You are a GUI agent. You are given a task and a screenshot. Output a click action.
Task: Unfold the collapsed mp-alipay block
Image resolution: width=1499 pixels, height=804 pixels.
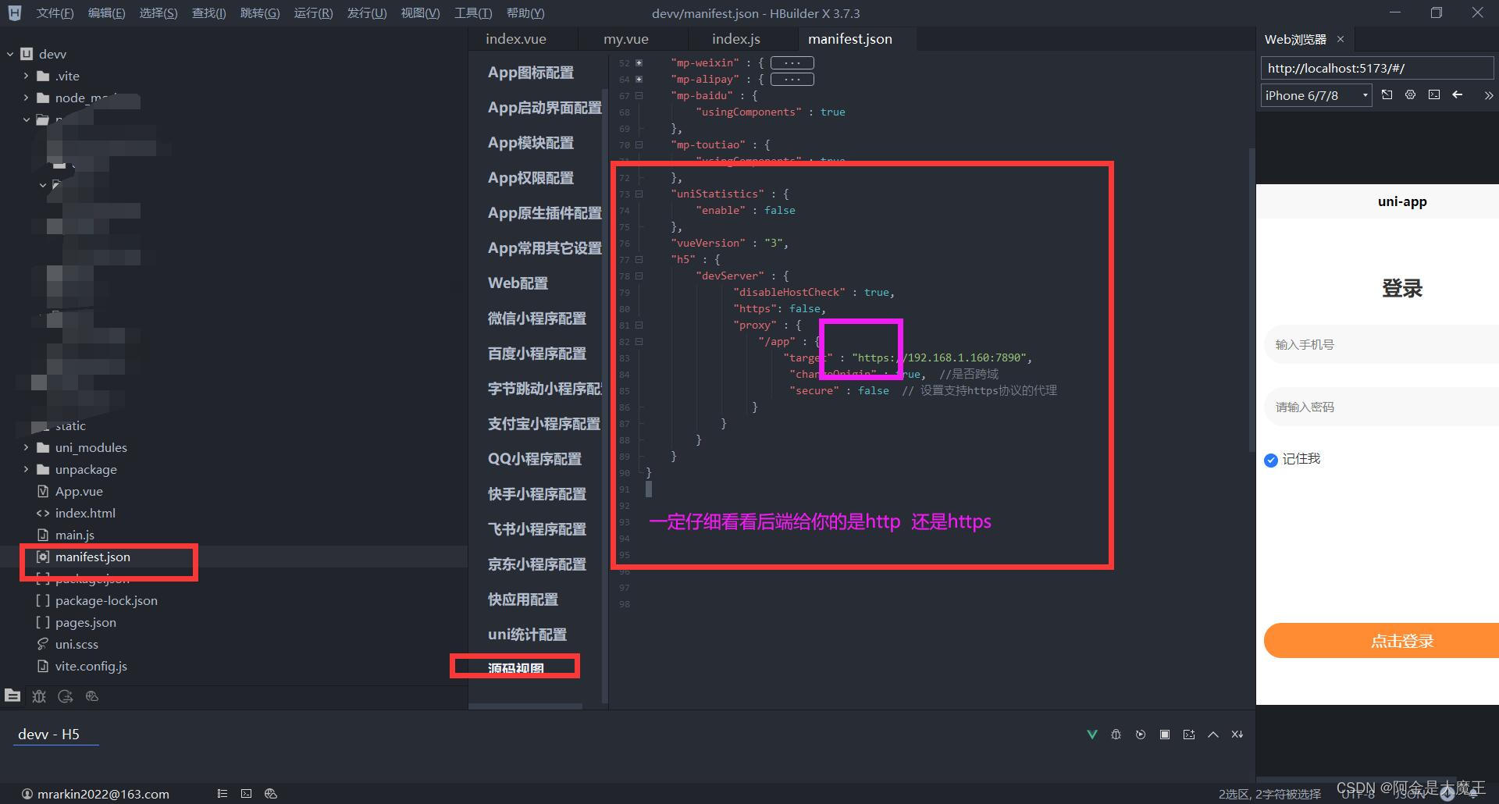(639, 79)
